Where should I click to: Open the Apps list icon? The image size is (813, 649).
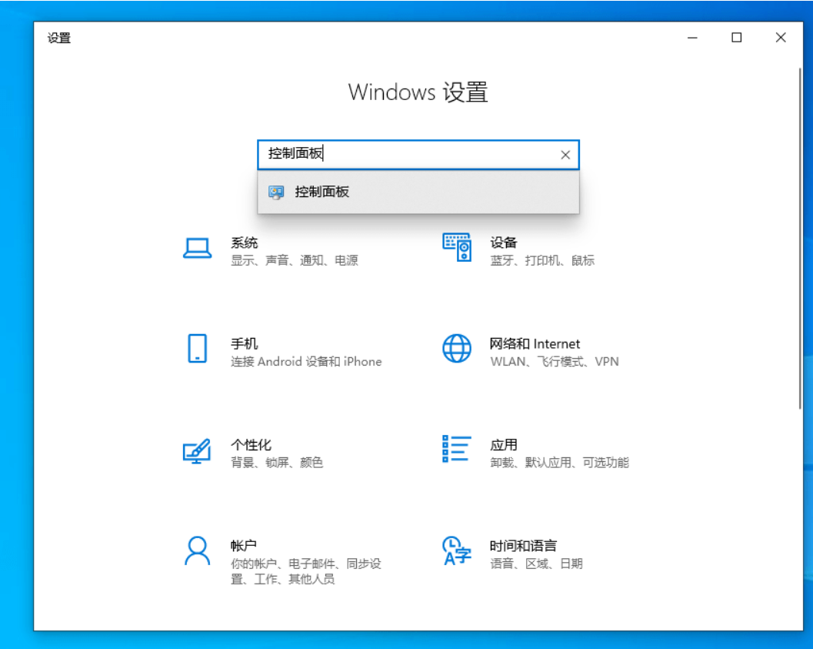(x=457, y=449)
